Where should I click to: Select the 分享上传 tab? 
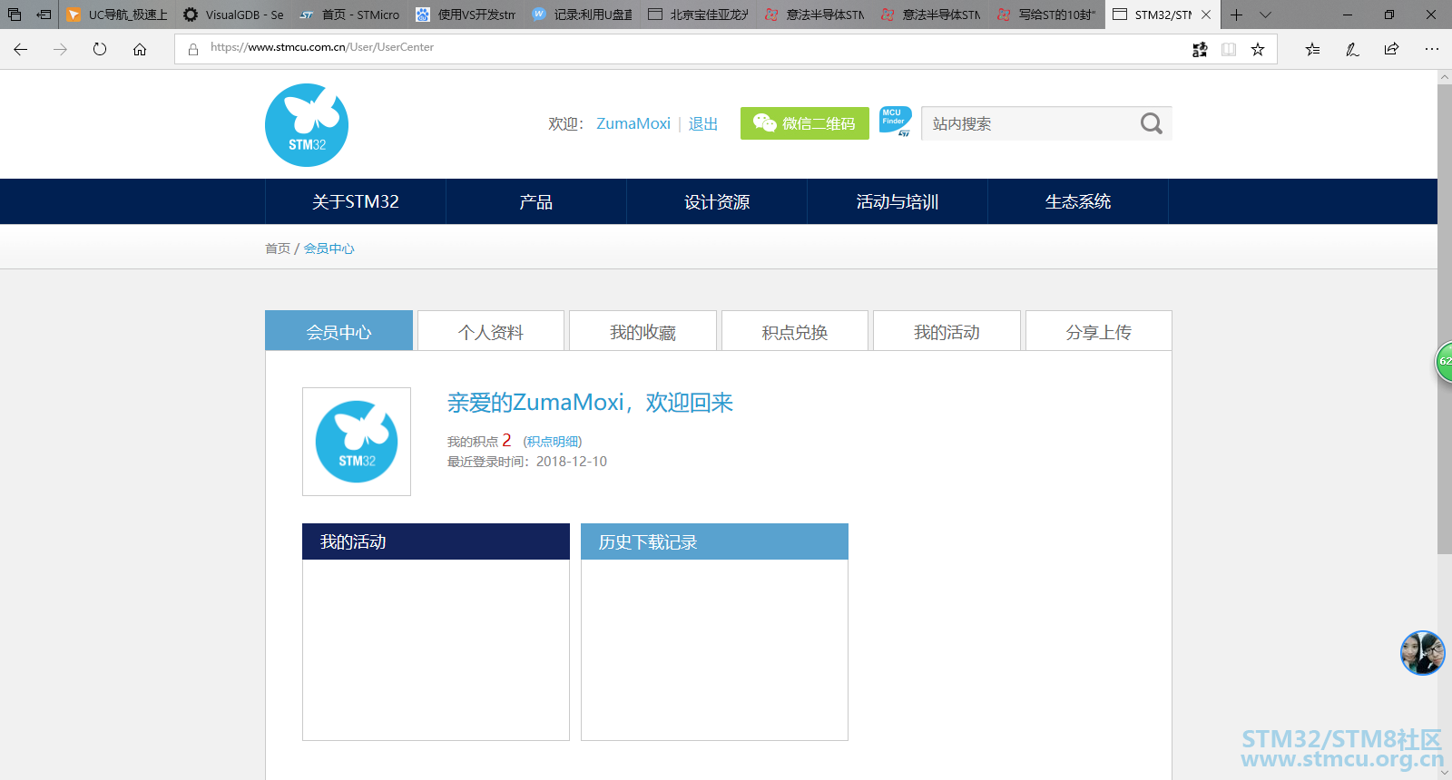point(1099,331)
